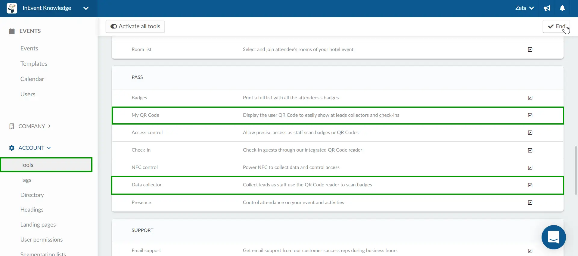
Task: Open Tags in the sidebar
Action: (x=26, y=180)
